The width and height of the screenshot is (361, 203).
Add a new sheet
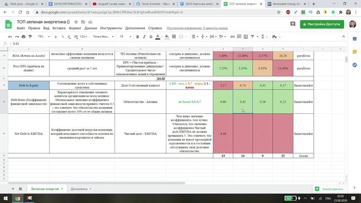click(13, 189)
